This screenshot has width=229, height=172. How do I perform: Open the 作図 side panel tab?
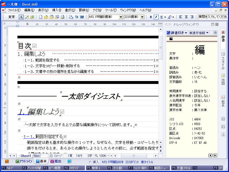click(223, 79)
